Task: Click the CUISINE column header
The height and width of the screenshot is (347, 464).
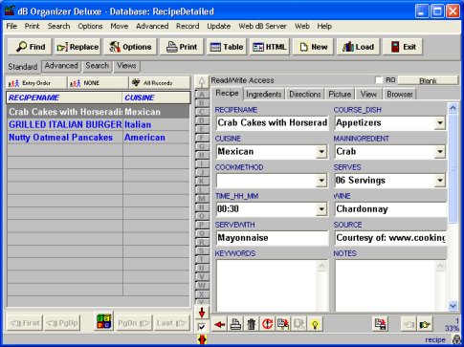Action: coord(156,98)
